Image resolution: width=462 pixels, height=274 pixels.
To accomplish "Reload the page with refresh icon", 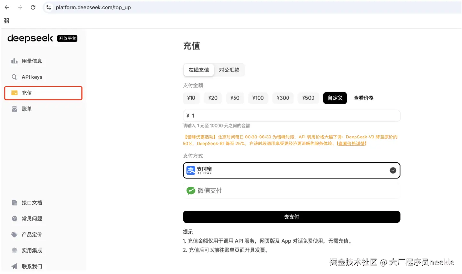I will (x=33, y=7).
